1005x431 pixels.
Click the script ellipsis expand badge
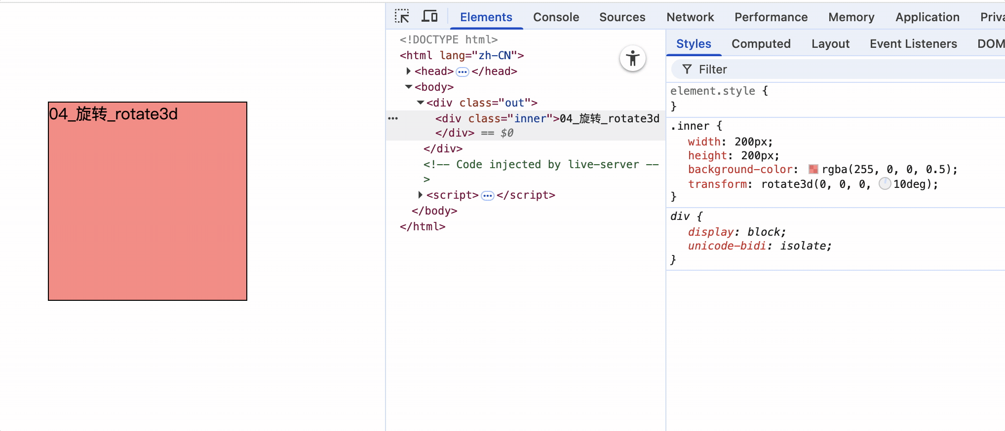tap(487, 196)
